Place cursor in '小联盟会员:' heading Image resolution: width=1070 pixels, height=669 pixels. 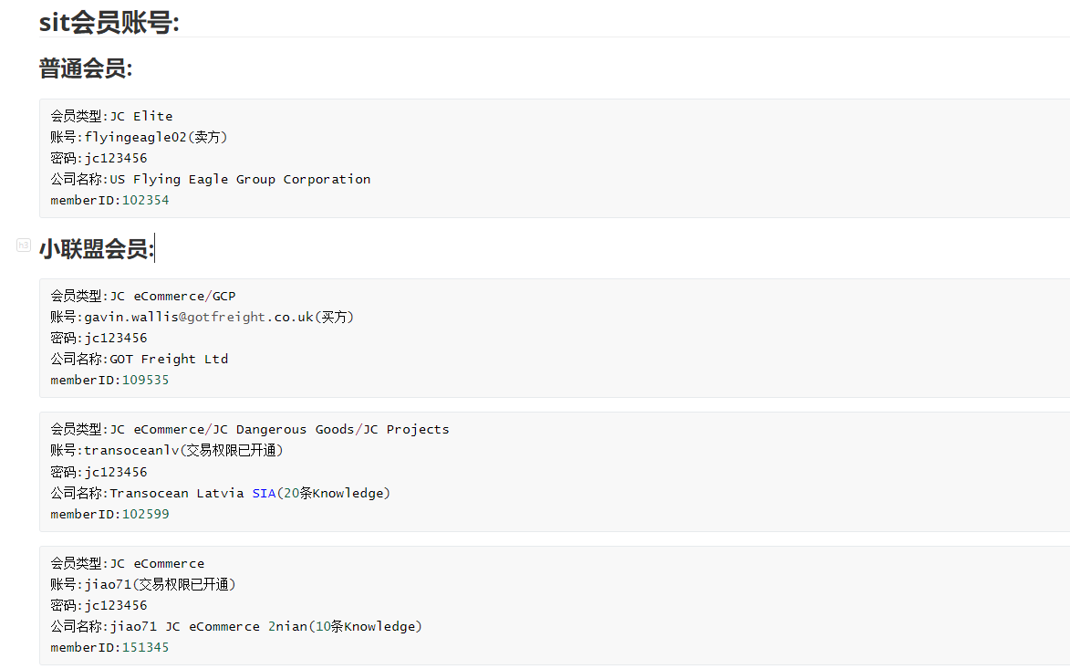coord(97,248)
